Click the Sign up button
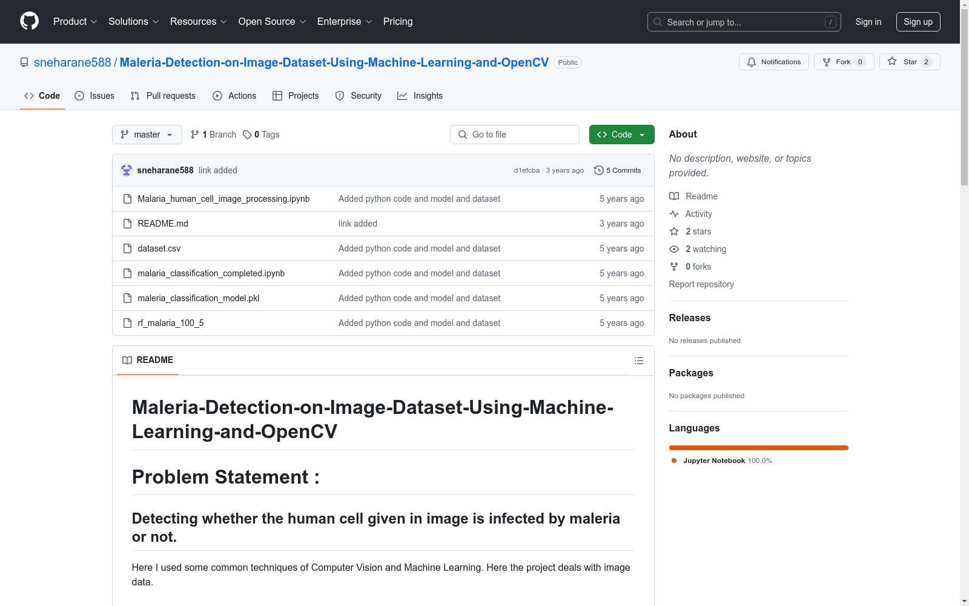969x606 pixels. 918,22
